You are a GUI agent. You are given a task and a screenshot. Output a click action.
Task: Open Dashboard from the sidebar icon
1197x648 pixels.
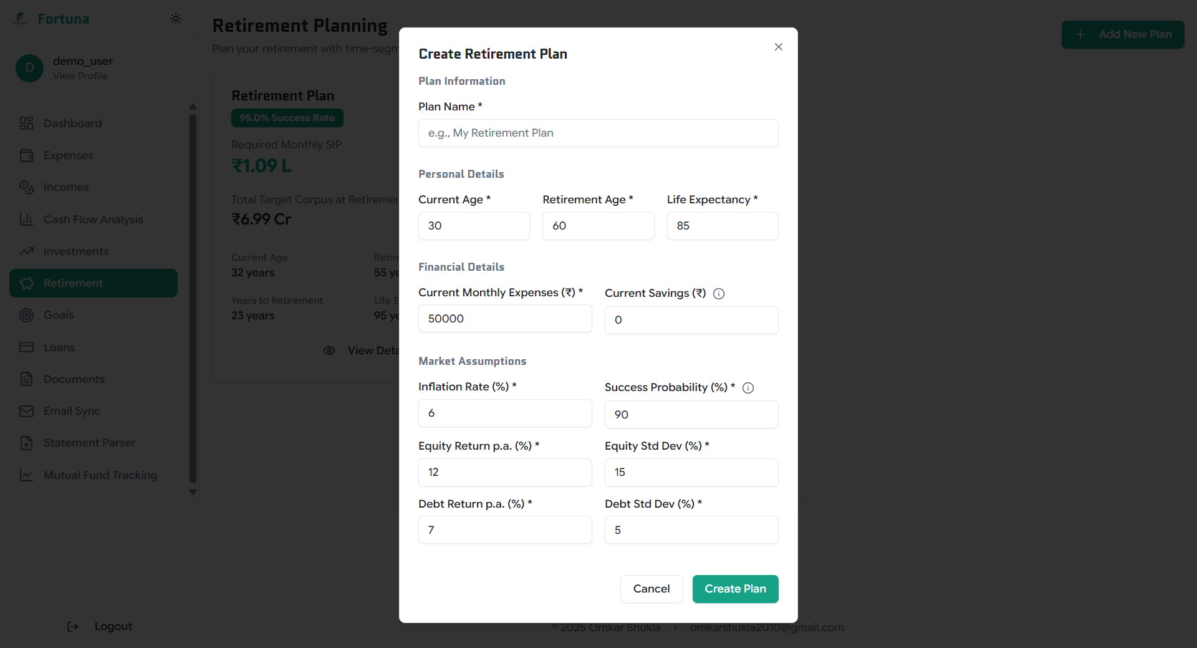26,123
